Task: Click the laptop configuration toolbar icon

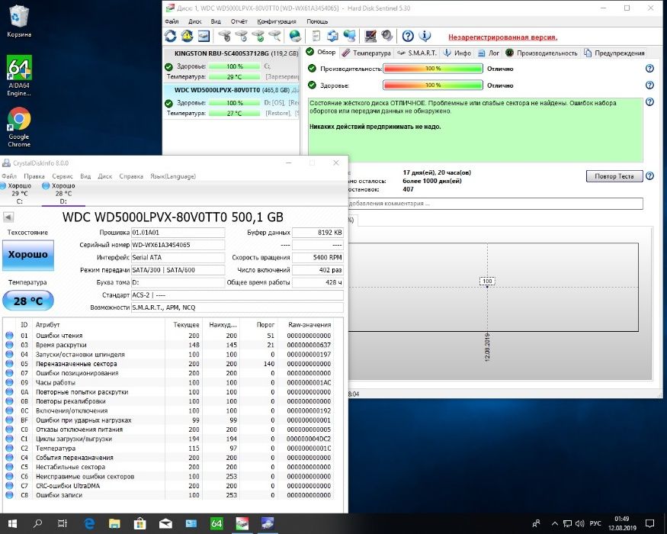Action: 370,37
